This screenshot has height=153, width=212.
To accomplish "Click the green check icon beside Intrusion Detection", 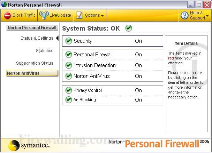I will click(69, 65).
